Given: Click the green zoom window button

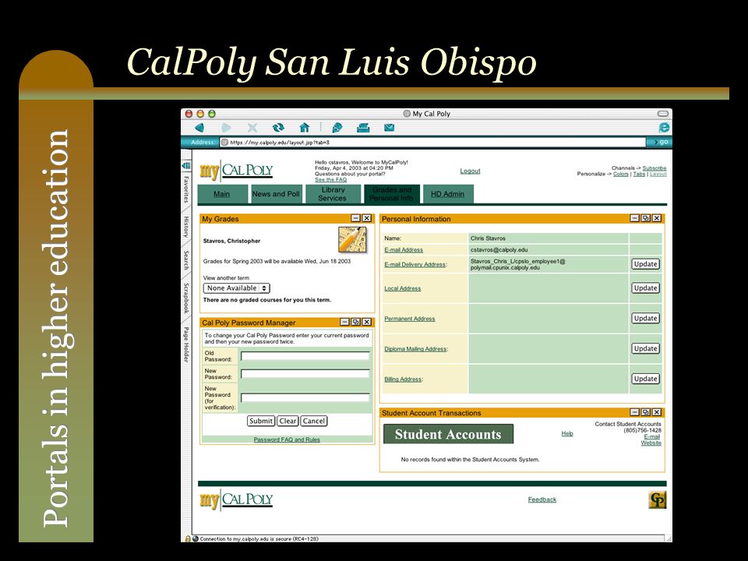Looking at the screenshot, I should point(212,114).
